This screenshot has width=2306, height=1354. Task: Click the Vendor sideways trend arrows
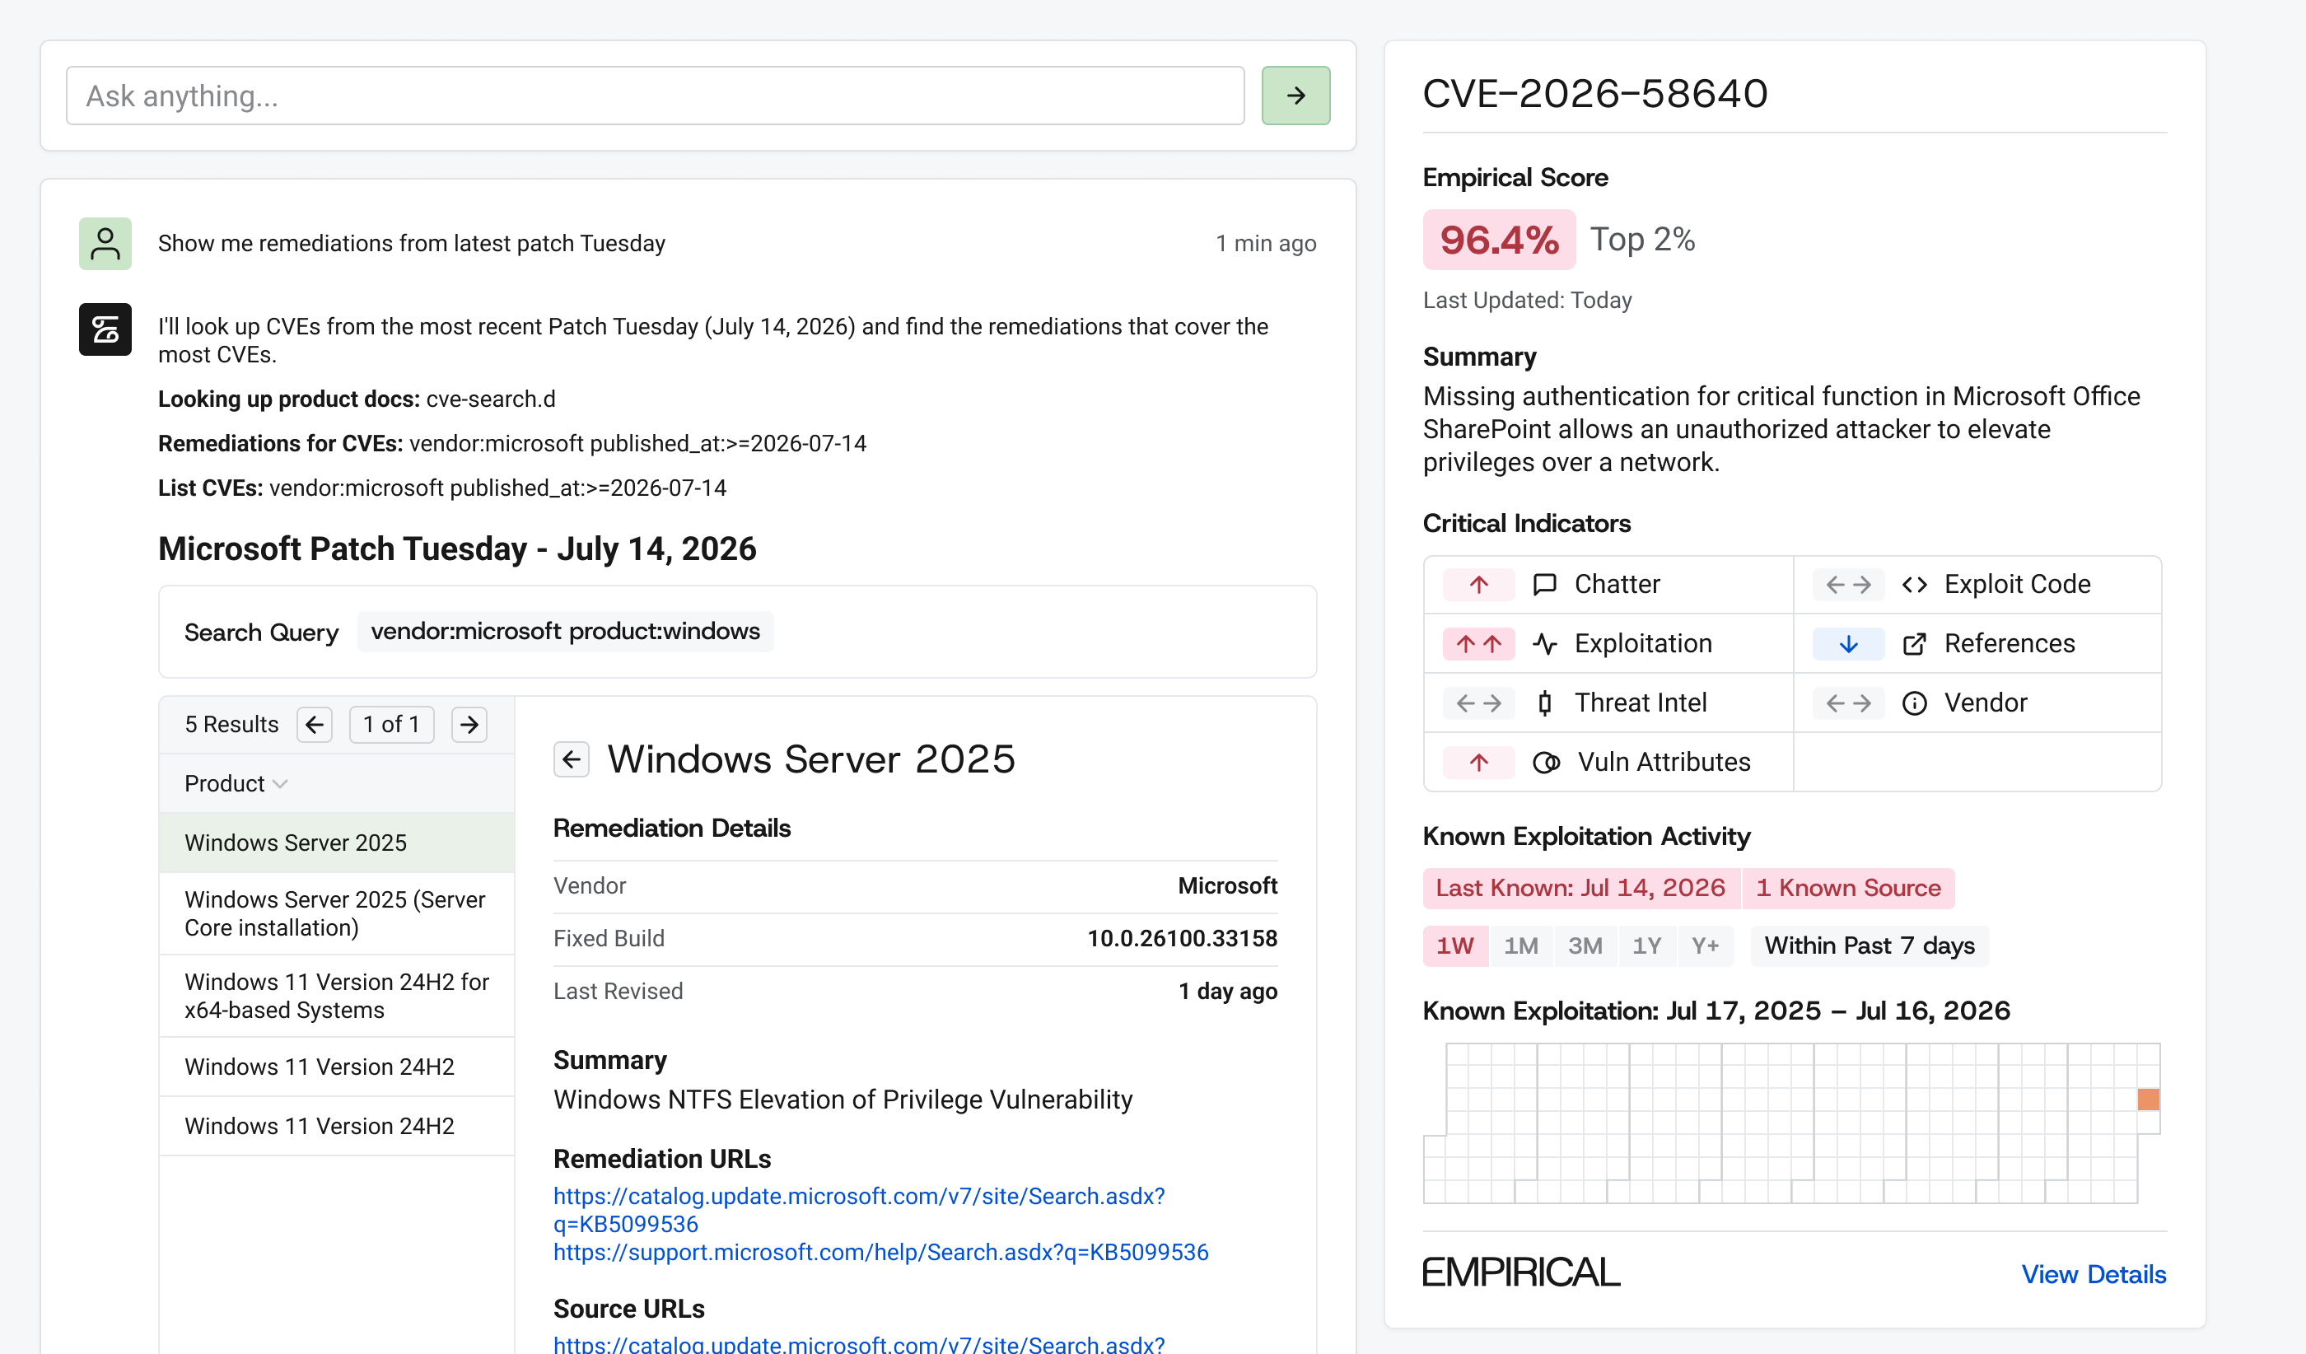point(1848,703)
